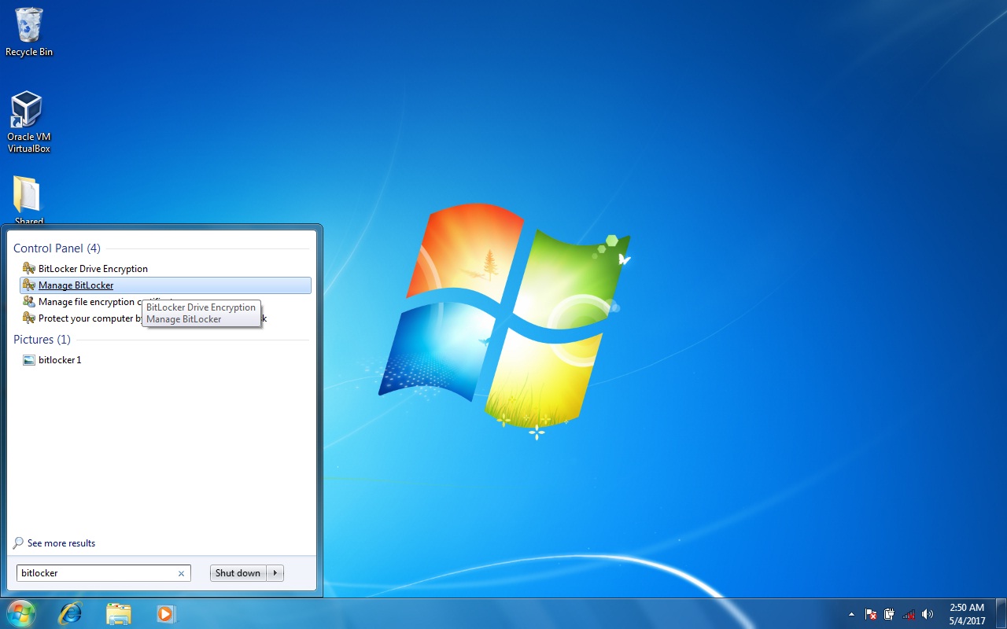Show hidden tray icons arrow
Screen dimensions: 1007x629
click(851, 614)
